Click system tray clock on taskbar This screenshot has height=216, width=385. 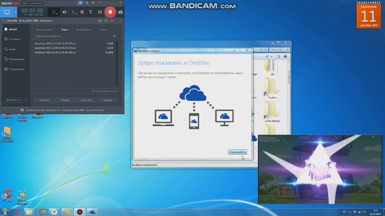375,212
